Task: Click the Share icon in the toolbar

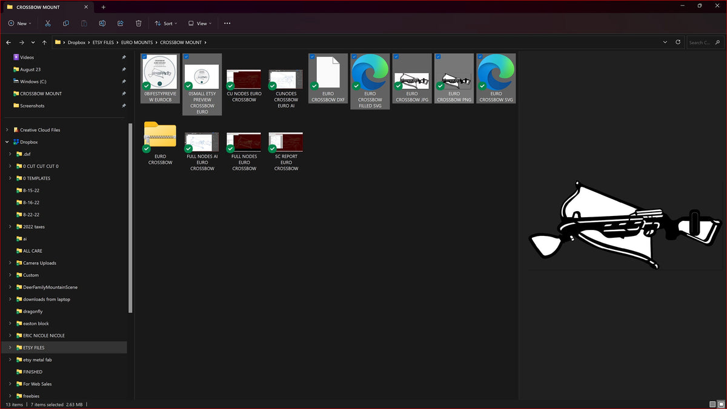Action: (x=121, y=23)
